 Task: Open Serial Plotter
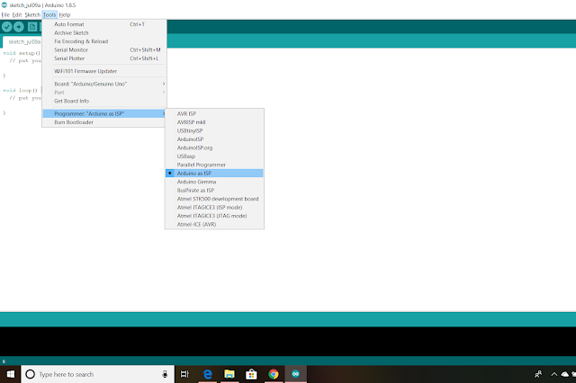104,58
